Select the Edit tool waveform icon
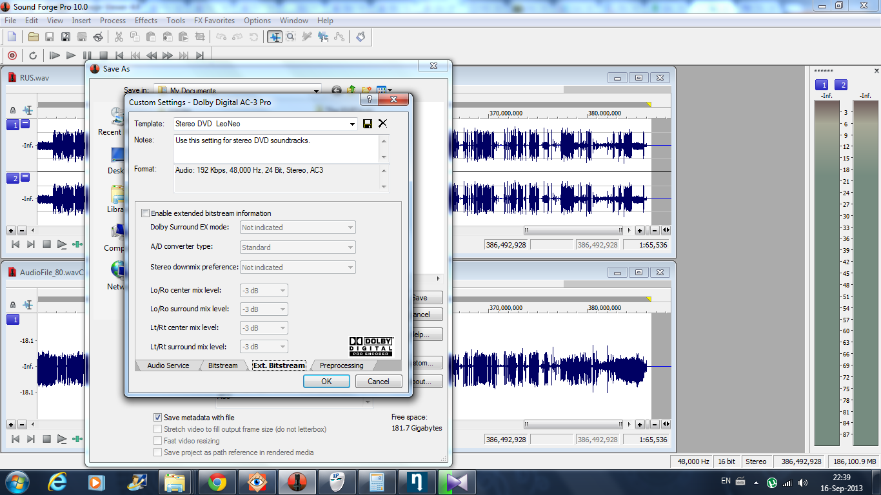Viewport: 881px width, 495px height. coord(275,37)
